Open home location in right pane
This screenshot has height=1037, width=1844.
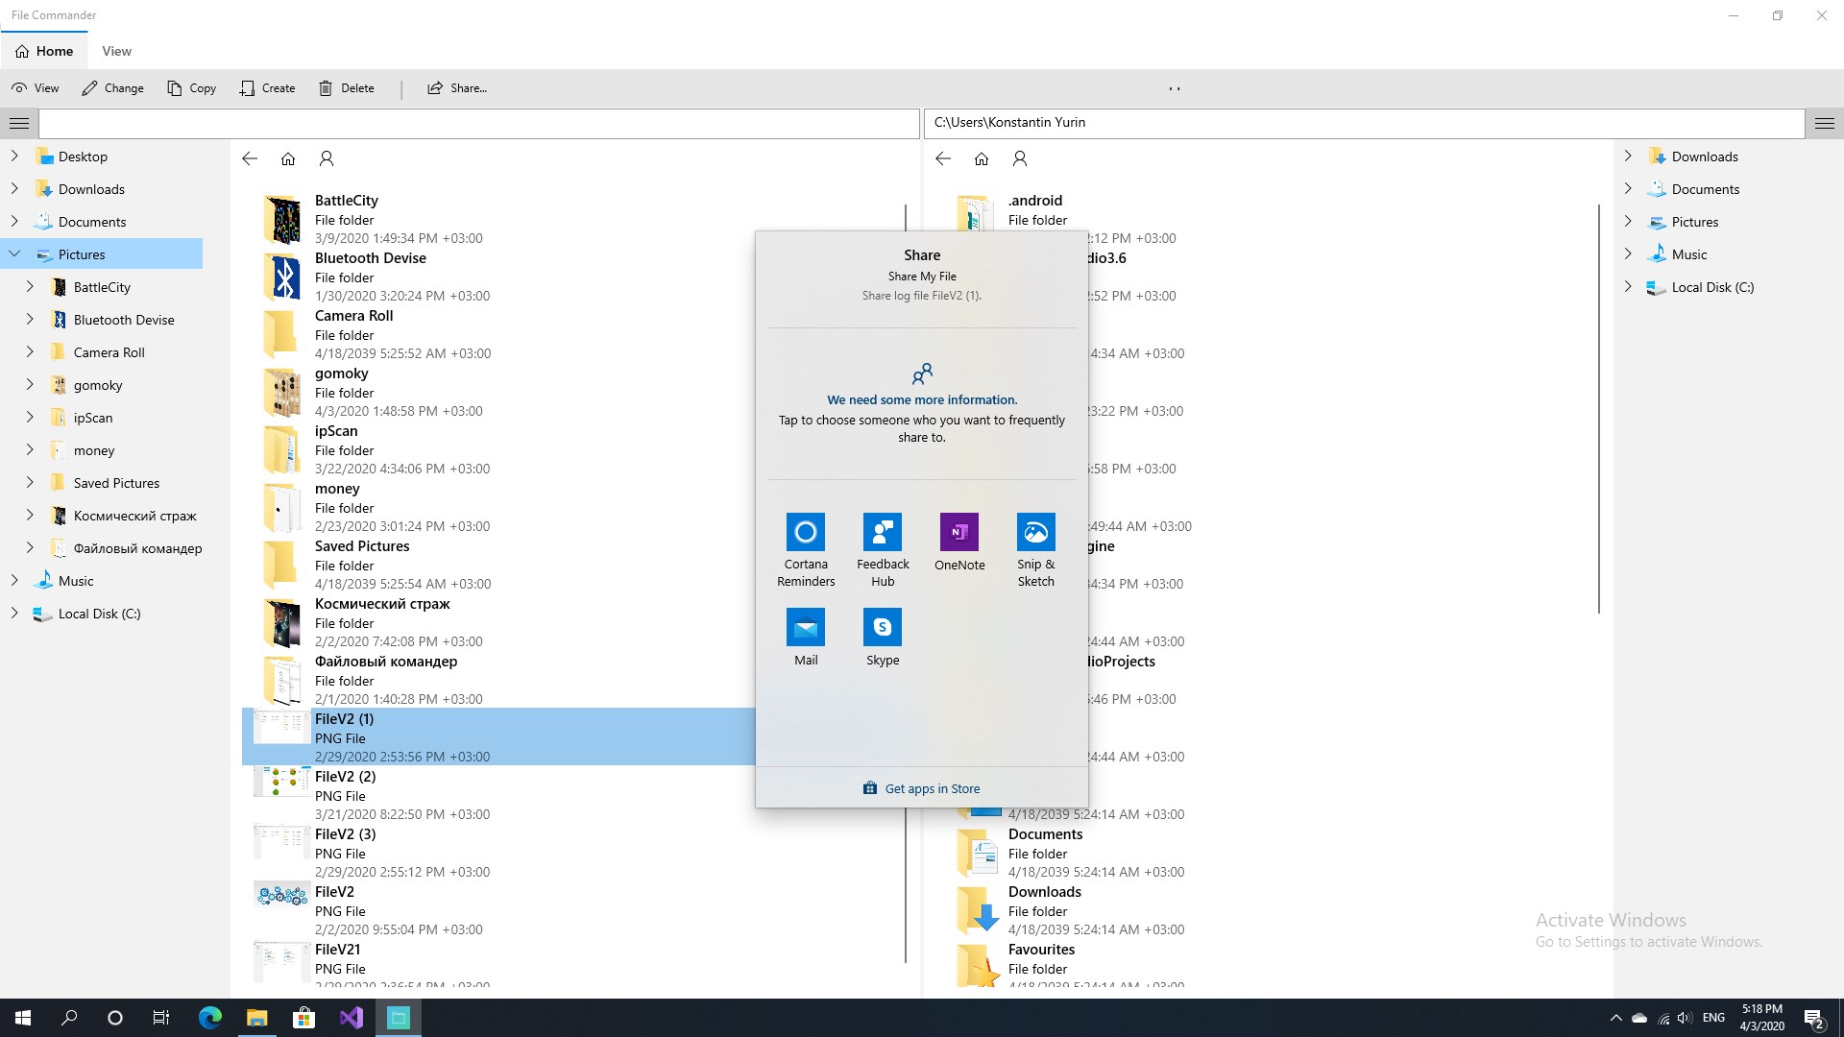pos(981,158)
